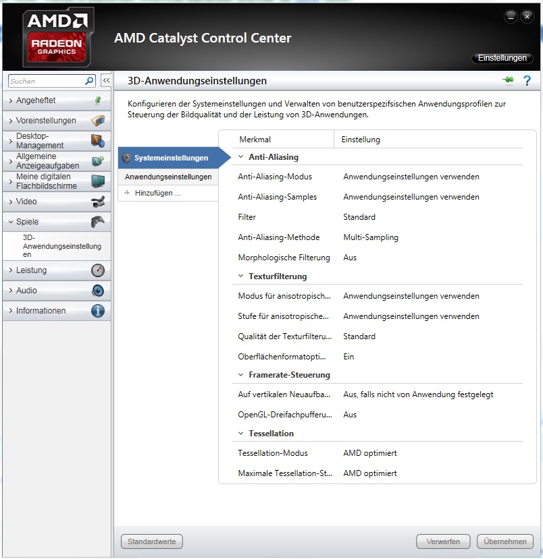Click the pin icon next to Angeheftet
This screenshot has height=559, width=543.
point(98,100)
